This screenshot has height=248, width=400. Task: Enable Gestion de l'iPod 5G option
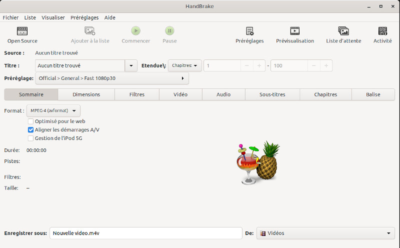click(x=31, y=138)
